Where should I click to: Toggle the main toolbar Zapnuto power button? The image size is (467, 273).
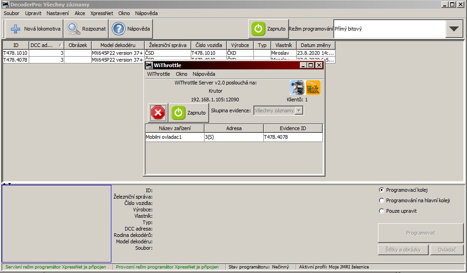pos(268,29)
